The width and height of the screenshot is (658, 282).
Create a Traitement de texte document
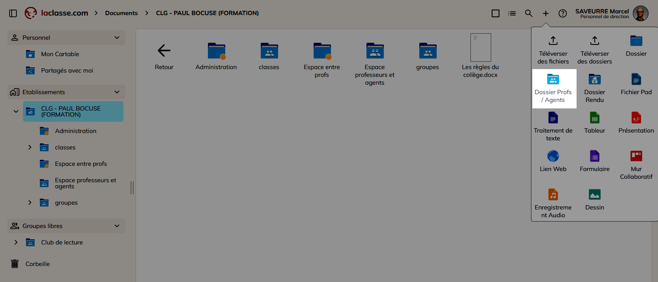[553, 127]
